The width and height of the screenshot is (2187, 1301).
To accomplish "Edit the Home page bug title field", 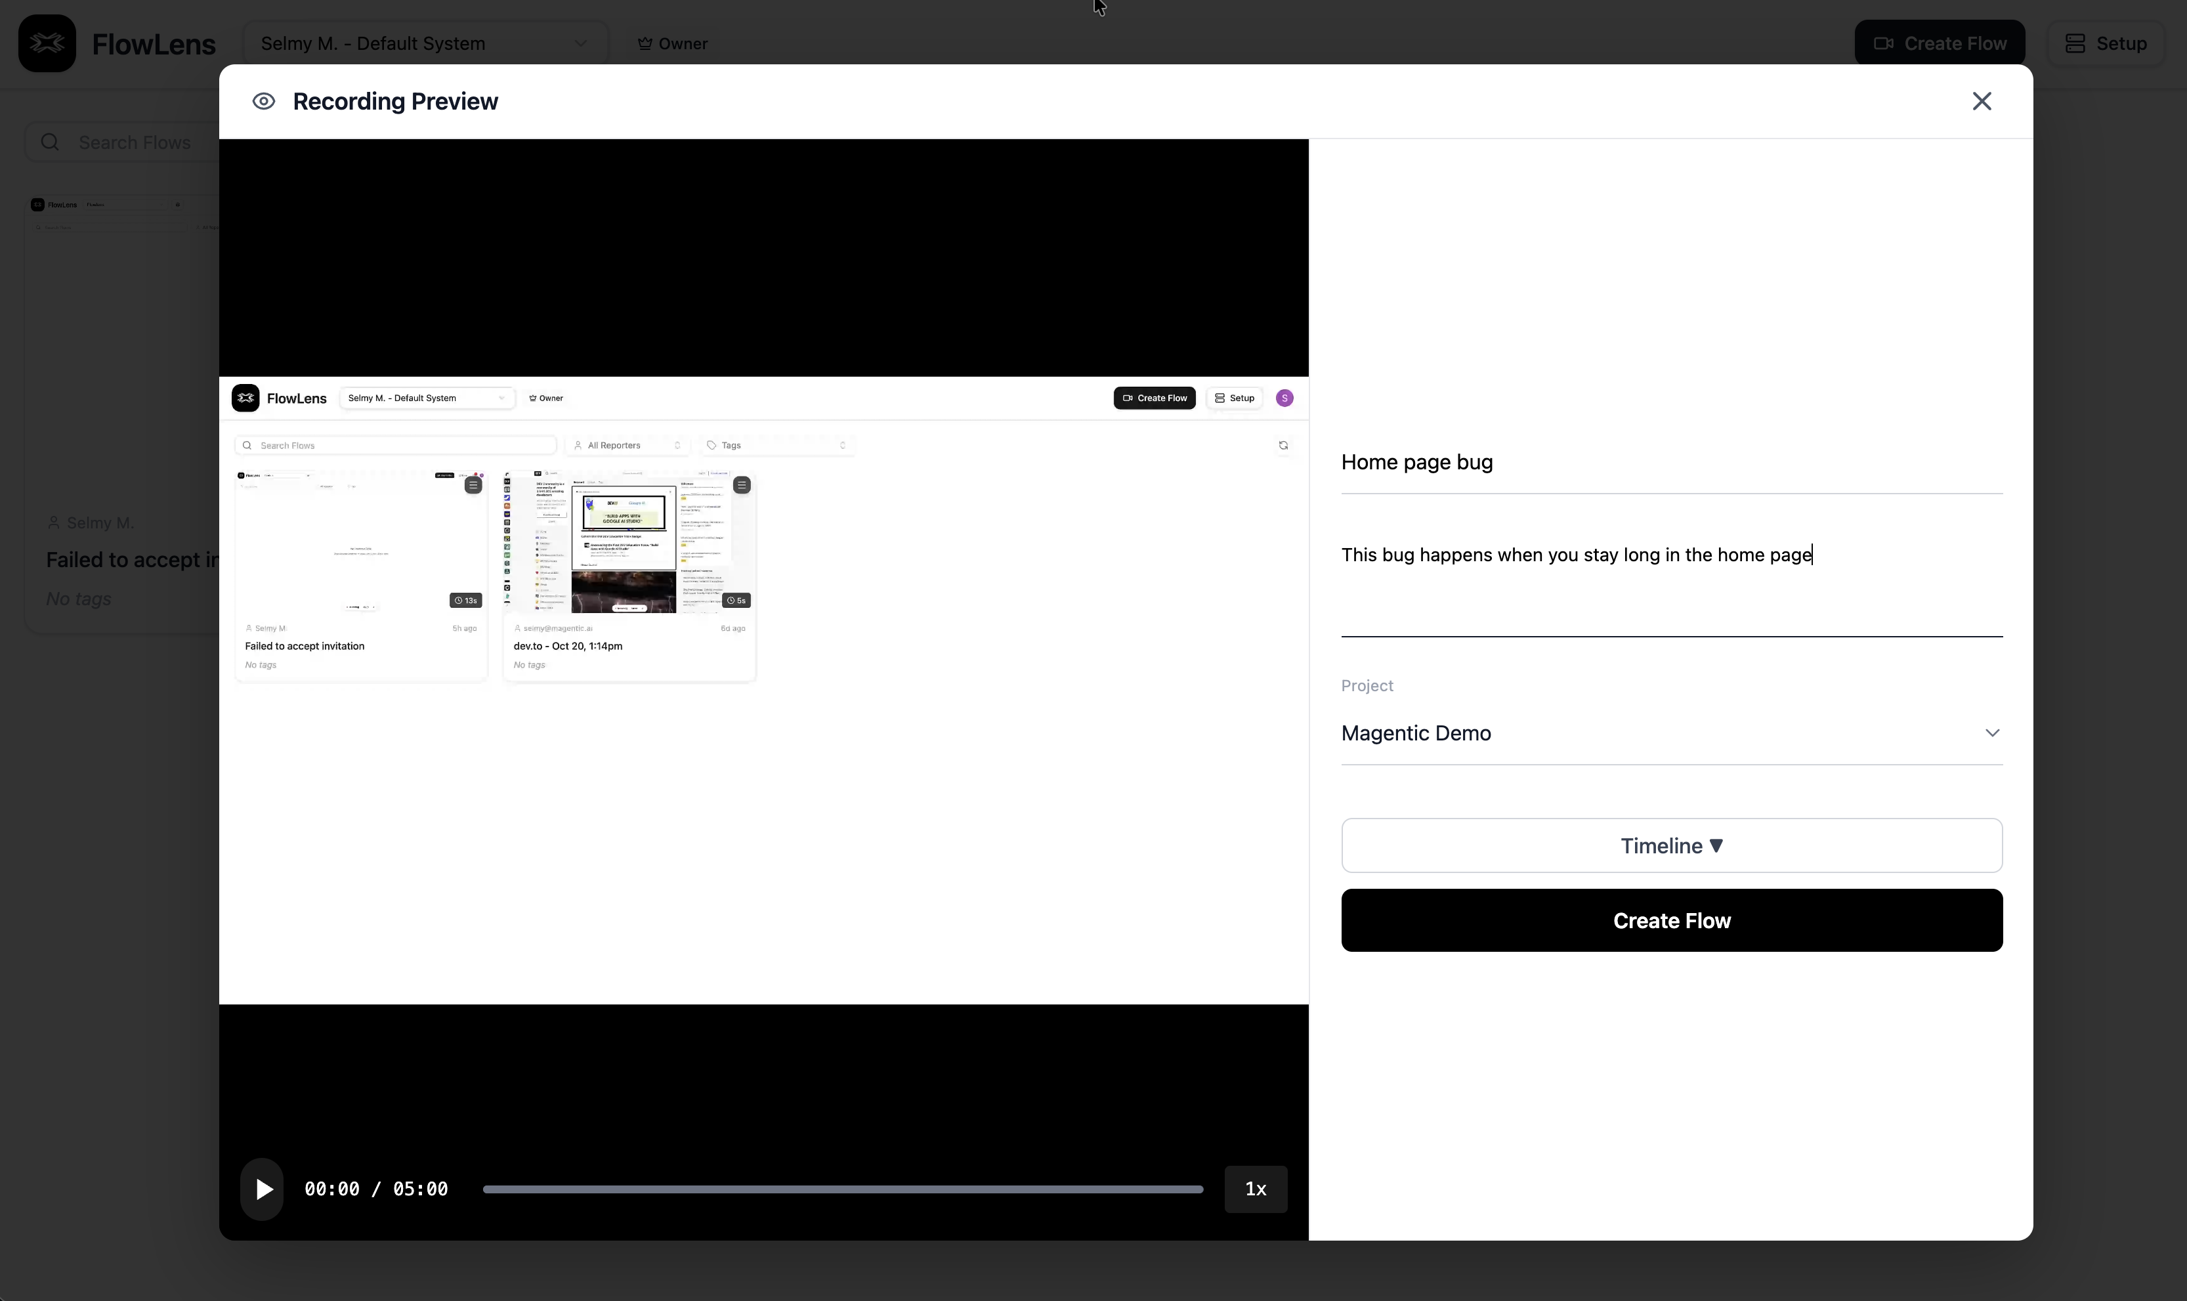I will (1670, 462).
